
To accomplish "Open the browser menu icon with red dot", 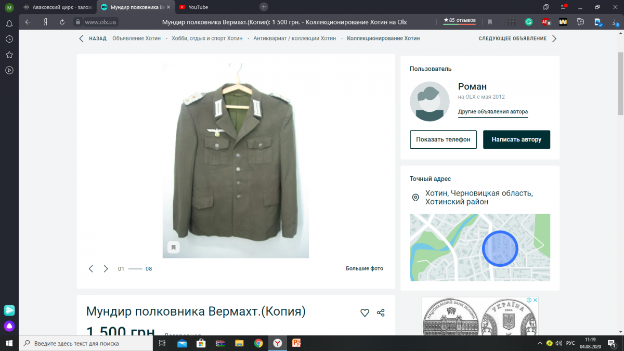I will [563, 7].
